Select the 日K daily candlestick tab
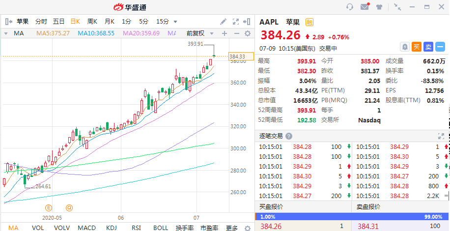The height and width of the screenshot is (231, 450). click(x=75, y=22)
